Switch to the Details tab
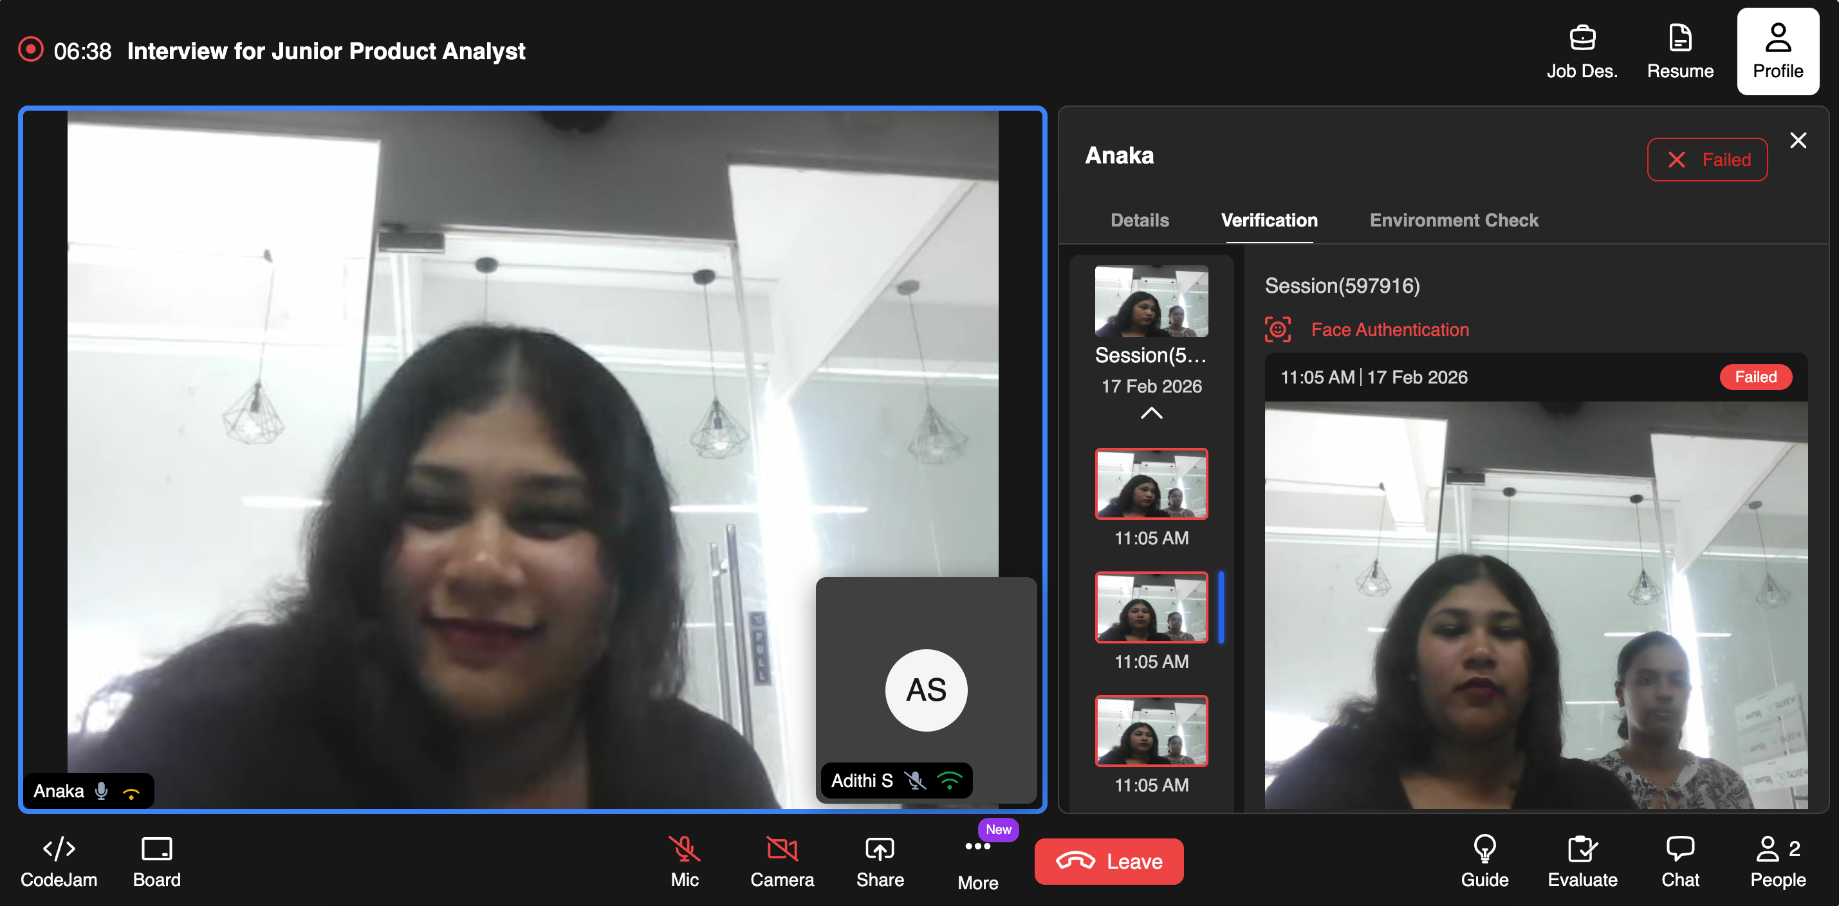The width and height of the screenshot is (1839, 906). click(1140, 220)
